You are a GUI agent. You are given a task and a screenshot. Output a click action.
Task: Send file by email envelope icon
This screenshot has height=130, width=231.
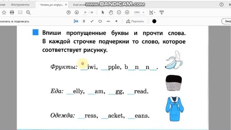click(x=20, y=12)
